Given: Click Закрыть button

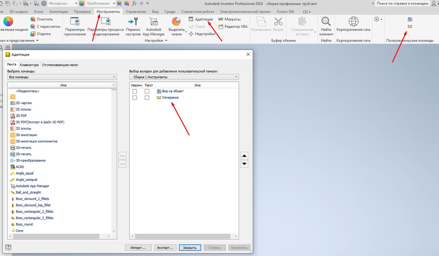Looking at the screenshot, I should pos(190,247).
